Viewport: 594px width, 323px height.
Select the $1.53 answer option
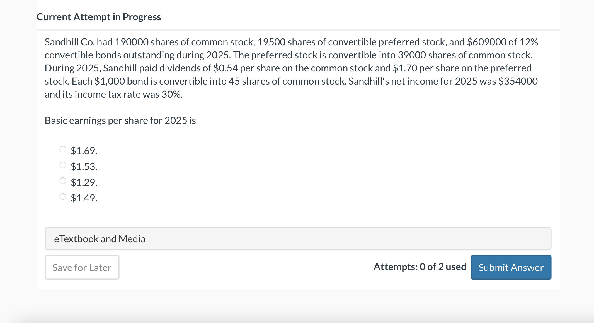[62, 165]
